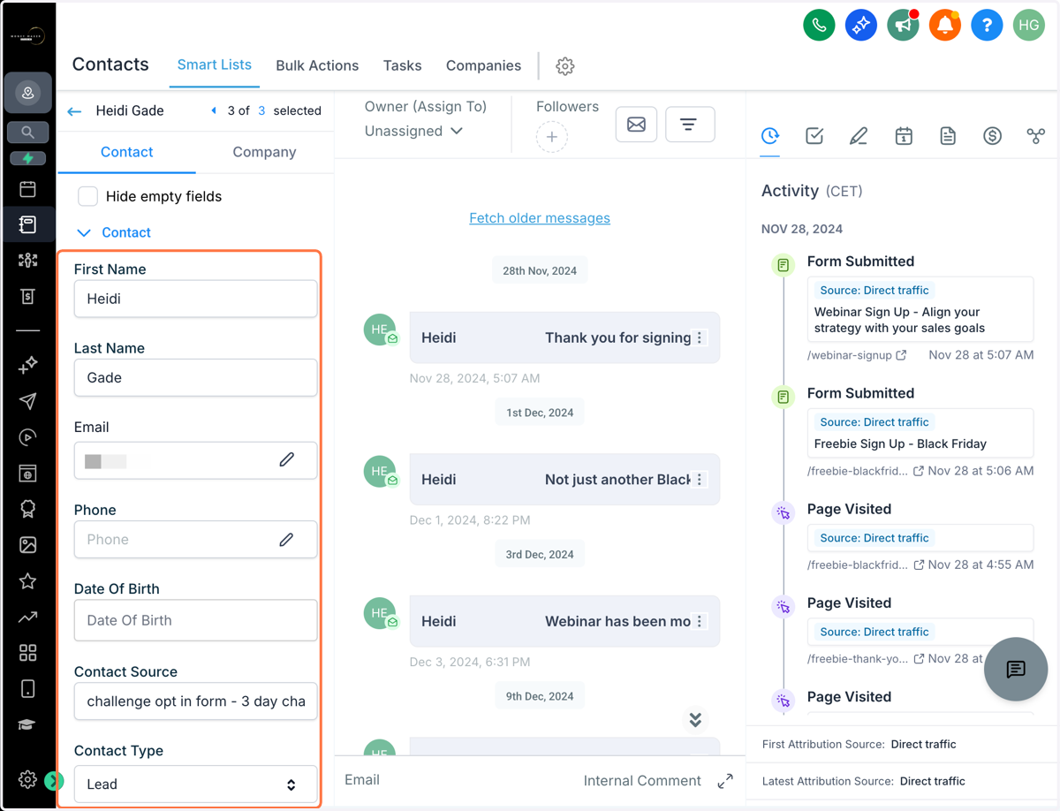This screenshot has height=811, width=1060.
Task: Open the Notes pencil icon in right panel
Action: 859,135
